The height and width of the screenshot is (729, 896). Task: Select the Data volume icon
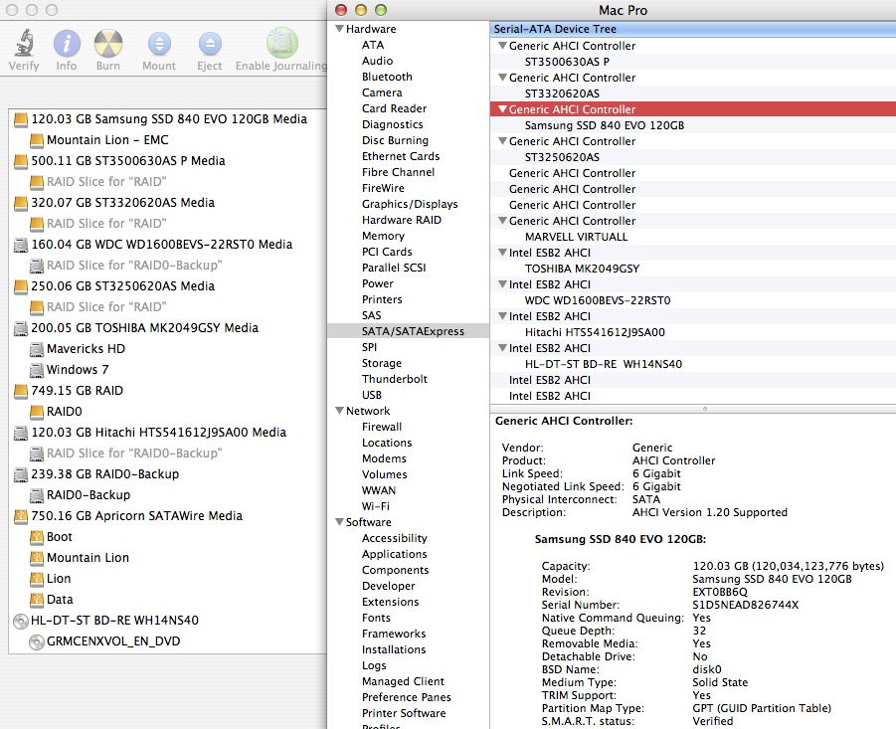tap(36, 600)
